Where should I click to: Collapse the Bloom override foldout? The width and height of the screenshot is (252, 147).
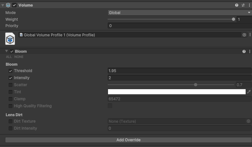tap(6, 51)
